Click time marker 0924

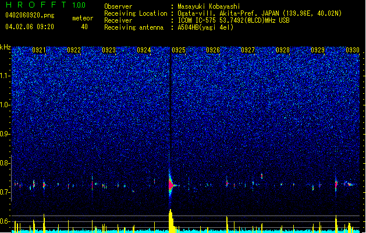[x=144, y=50]
